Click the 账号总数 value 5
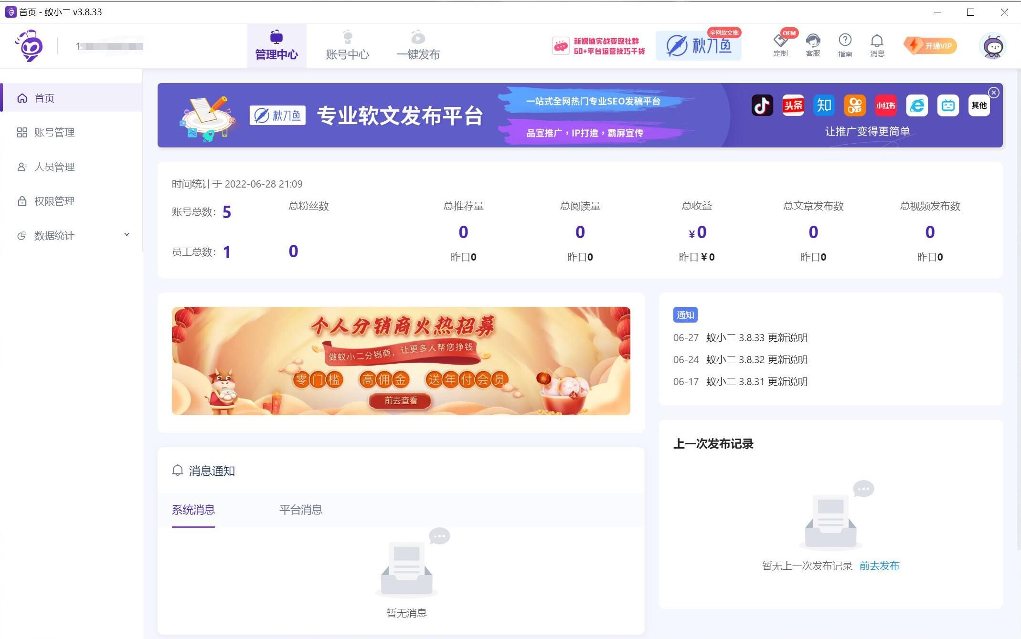1021x639 pixels. 227,212
